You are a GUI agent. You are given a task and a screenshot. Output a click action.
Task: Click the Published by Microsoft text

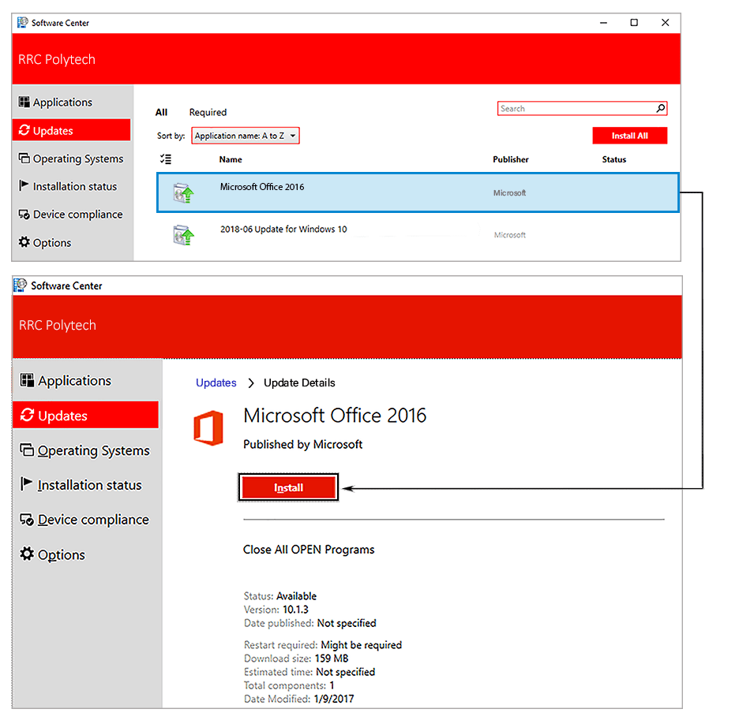pos(302,444)
